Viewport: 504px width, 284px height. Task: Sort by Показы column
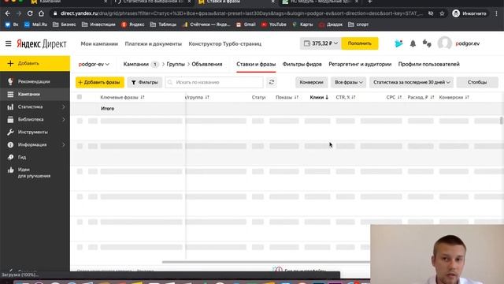287,97
